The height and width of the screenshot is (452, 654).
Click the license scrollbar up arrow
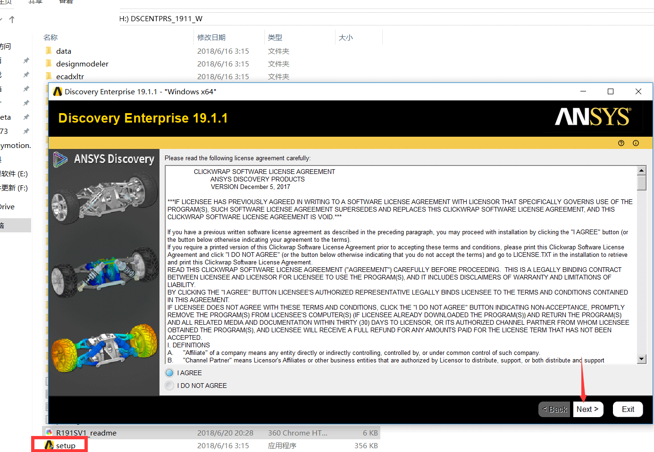[x=641, y=171]
